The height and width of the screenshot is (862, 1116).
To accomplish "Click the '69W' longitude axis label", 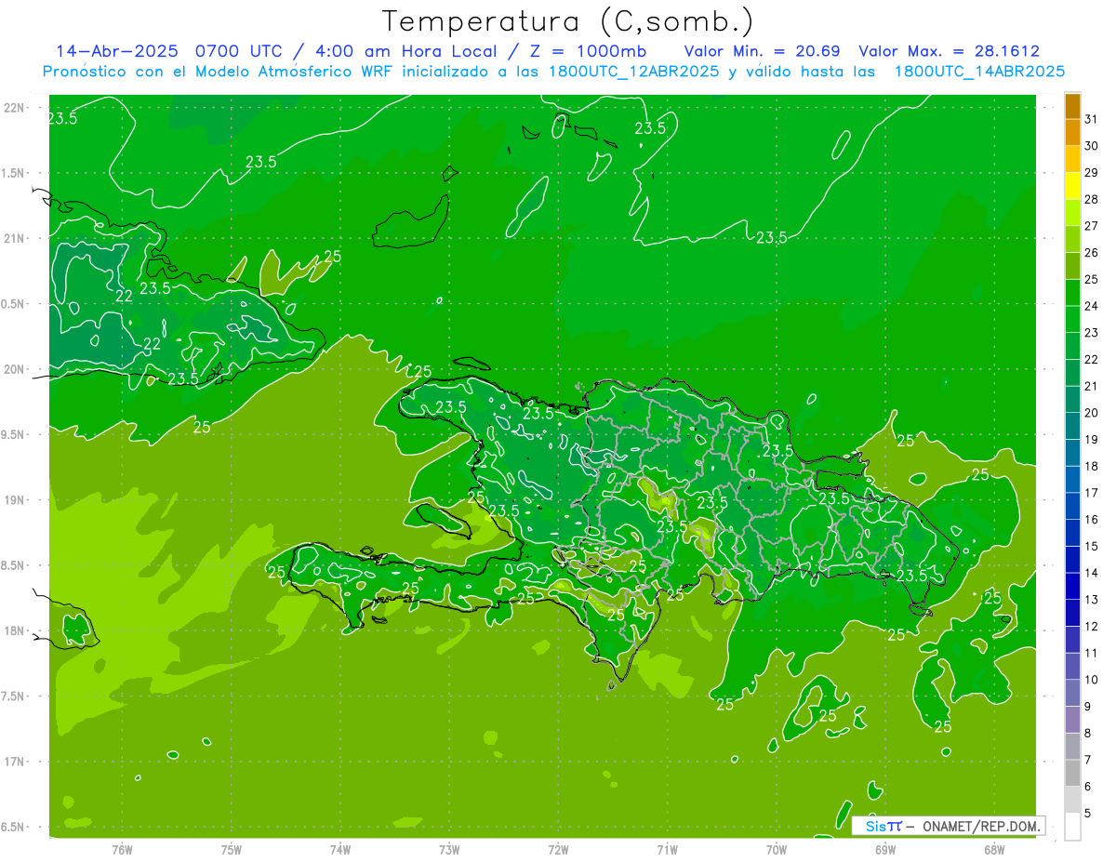I will (x=885, y=850).
